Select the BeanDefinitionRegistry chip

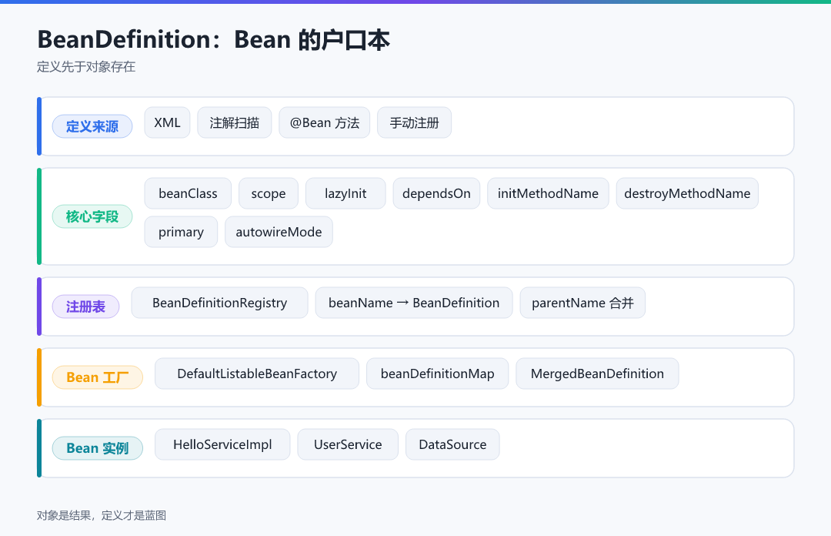click(220, 303)
